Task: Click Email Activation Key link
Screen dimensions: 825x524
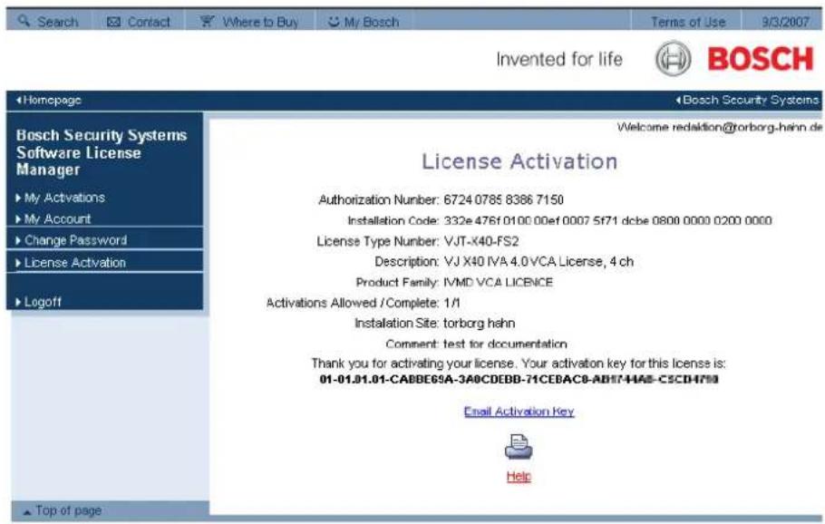Action: [519, 412]
